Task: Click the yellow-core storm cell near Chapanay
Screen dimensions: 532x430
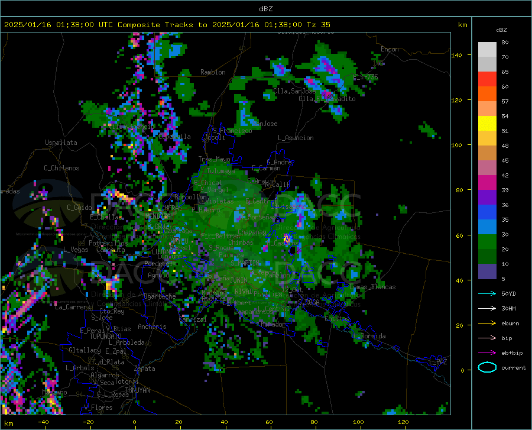Action: [x=287, y=238]
